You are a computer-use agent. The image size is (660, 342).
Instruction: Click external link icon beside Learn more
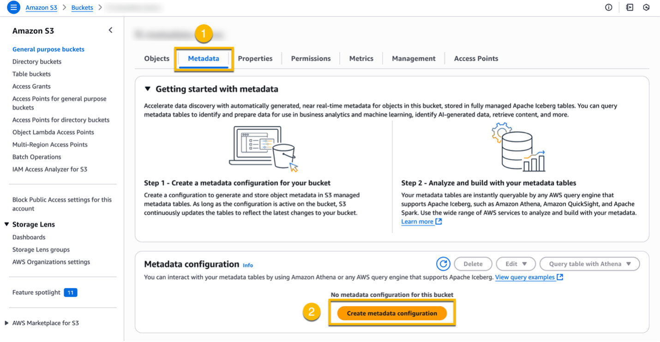coord(439,222)
